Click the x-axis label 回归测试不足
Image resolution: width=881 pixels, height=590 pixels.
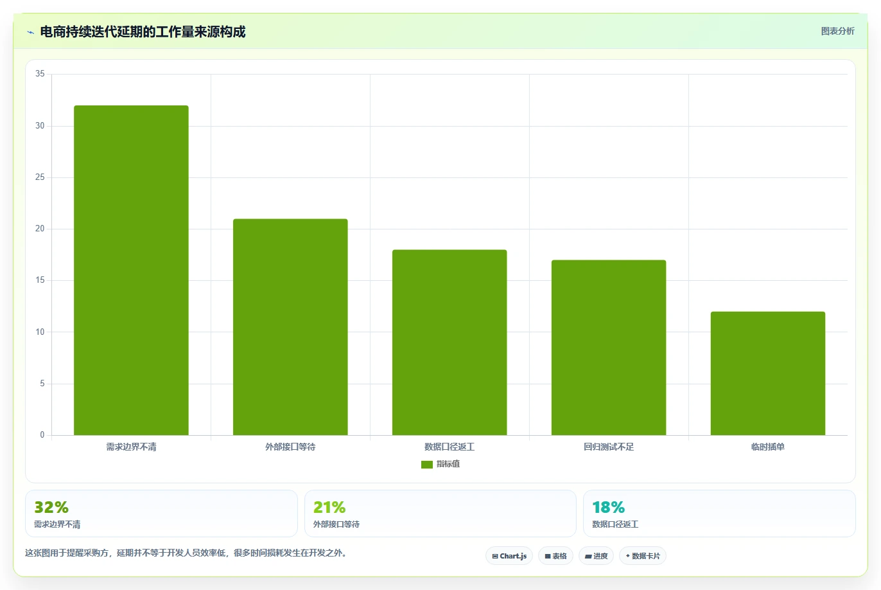coord(609,447)
